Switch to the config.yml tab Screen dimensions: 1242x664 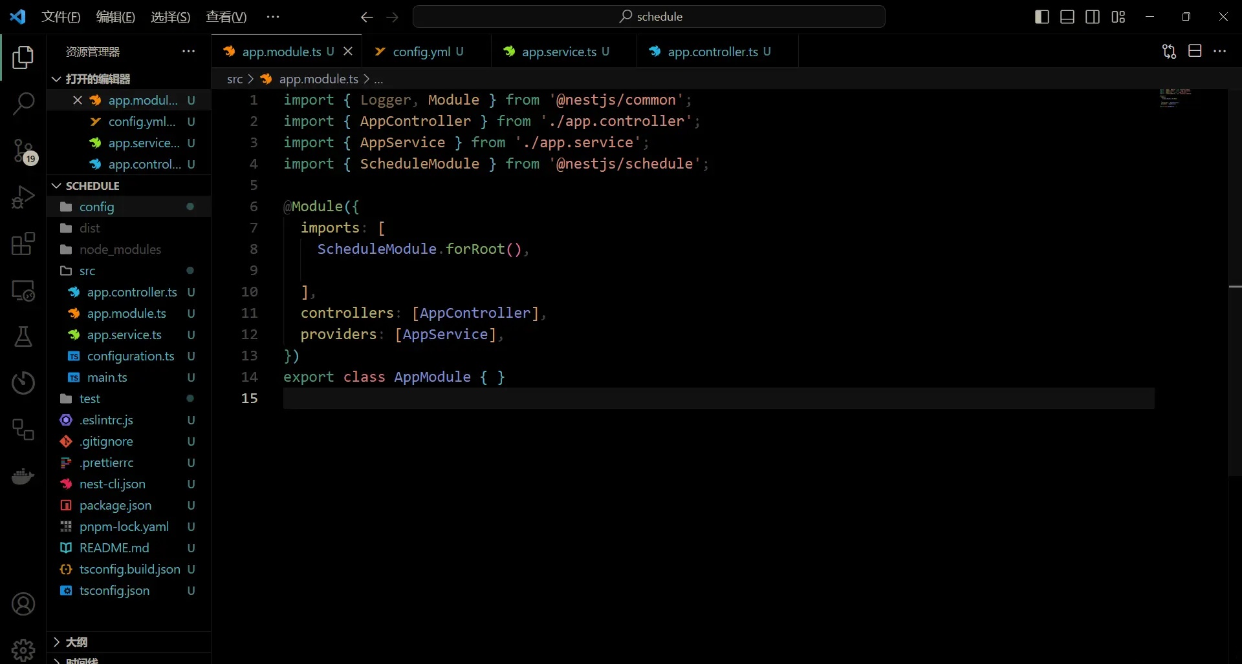pyautogui.click(x=421, y=52)
